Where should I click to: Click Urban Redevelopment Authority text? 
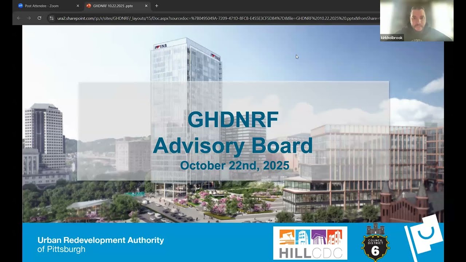[101, 240]
